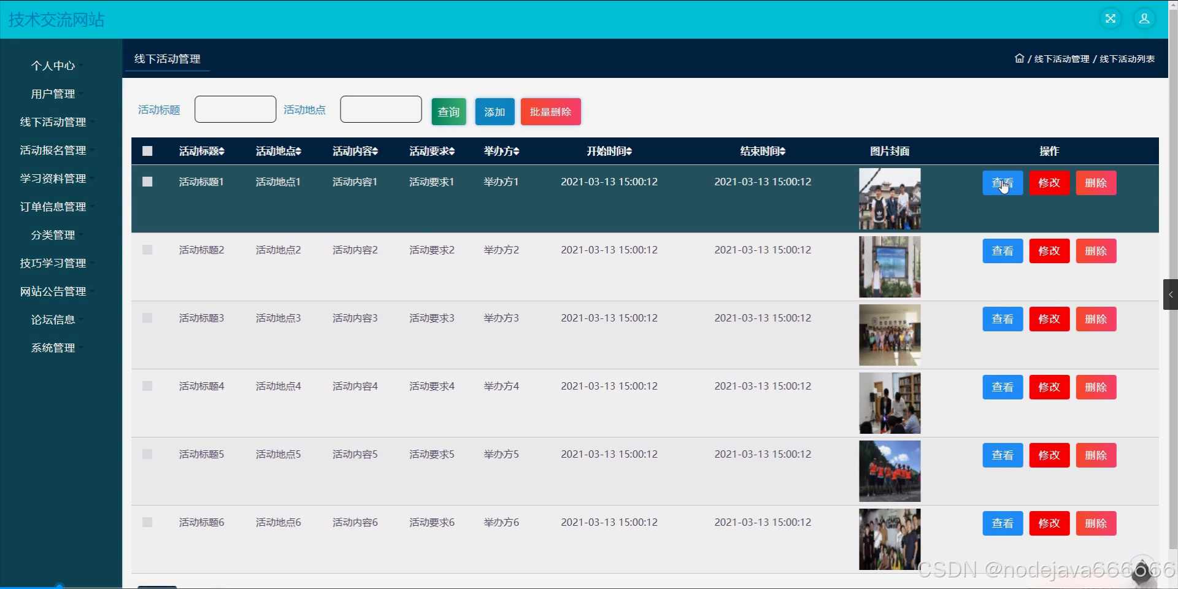The width and height of the screenshot is (1178, 589).
Task: Open cover thumbnail of 活动标题3
Action: [x=890, y=335]
